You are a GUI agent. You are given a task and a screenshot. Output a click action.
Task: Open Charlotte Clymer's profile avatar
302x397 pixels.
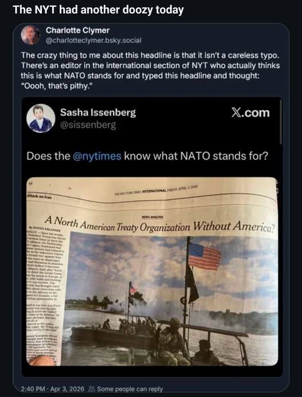coord(30,35)
